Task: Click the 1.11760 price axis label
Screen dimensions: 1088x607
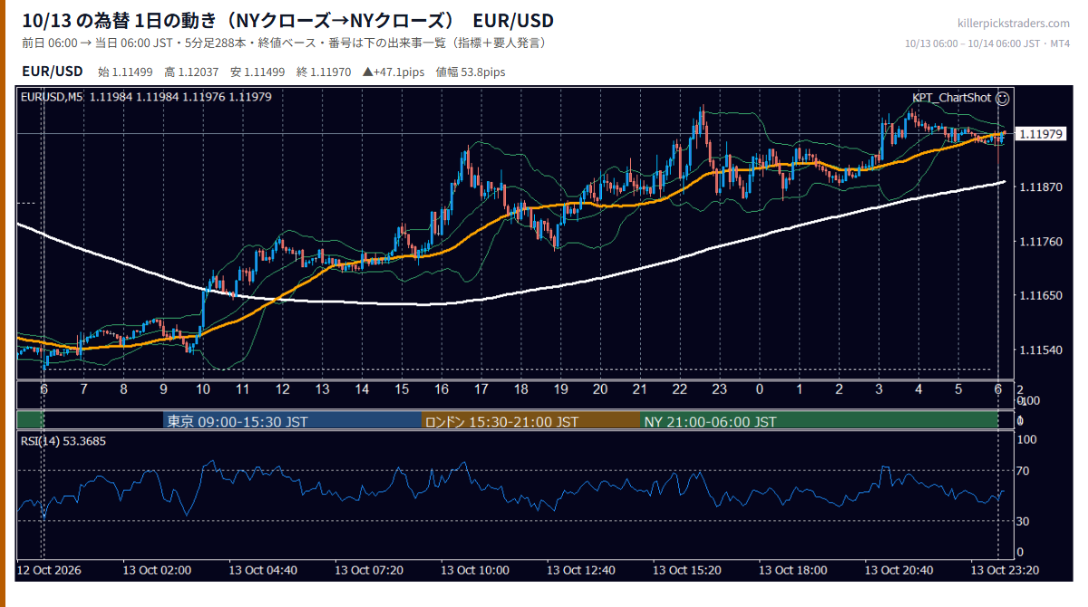Action: point(1041,242)
